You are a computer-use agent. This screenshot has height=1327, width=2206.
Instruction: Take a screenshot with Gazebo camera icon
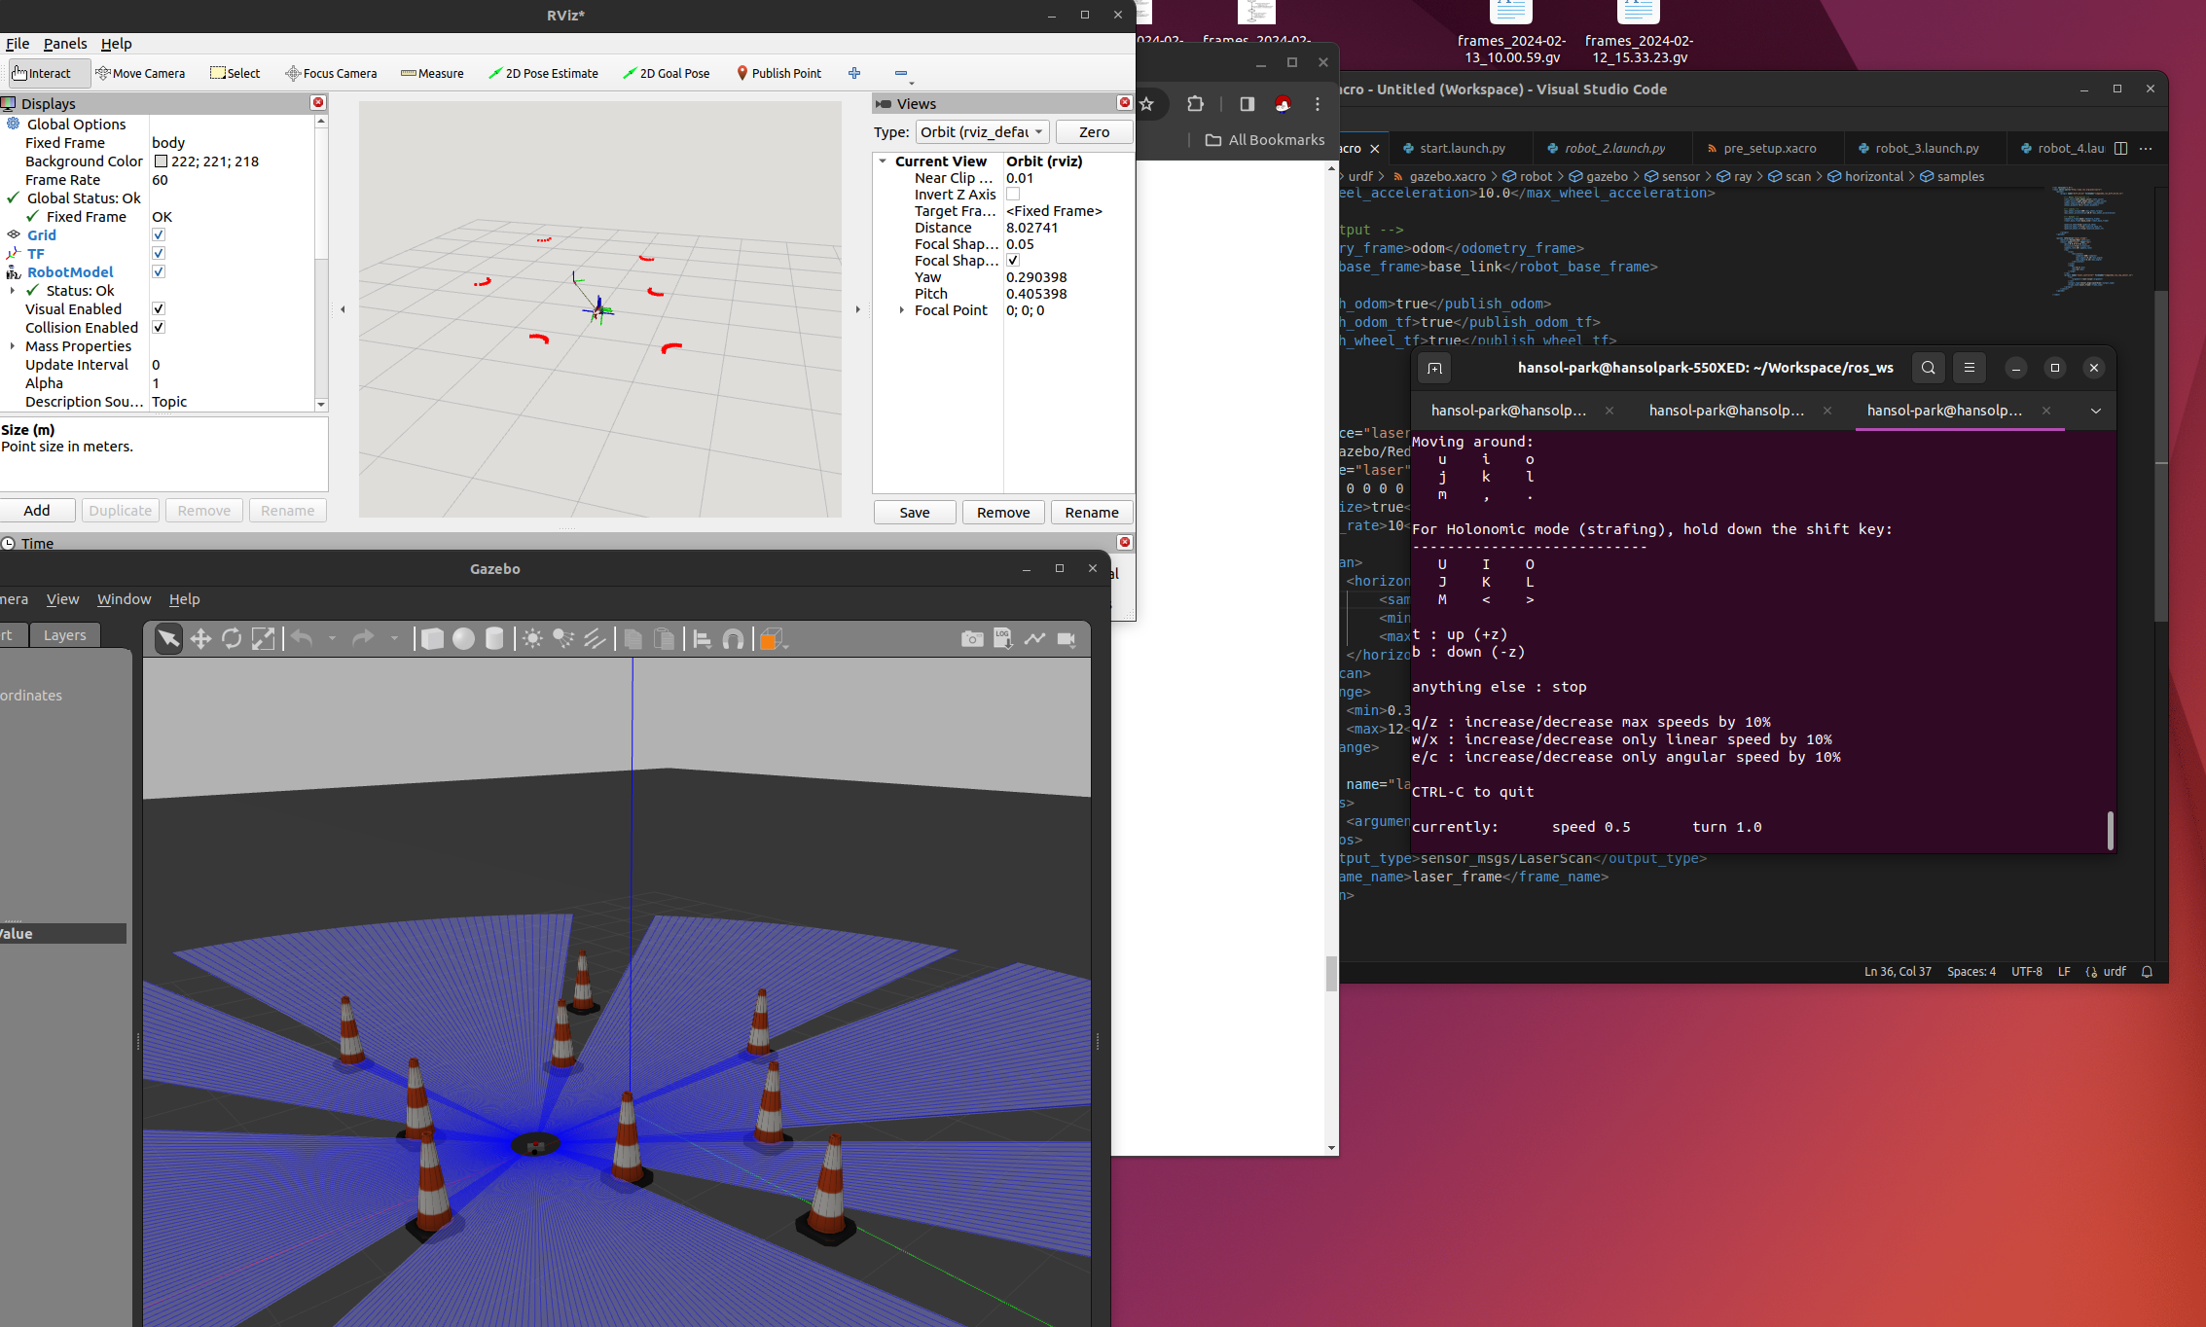pyautogui.click(x=971, y=639)
